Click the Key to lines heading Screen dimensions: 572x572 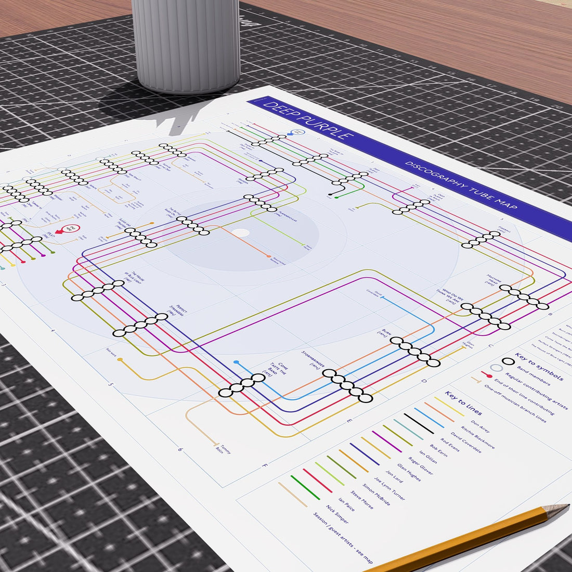pos(463,402)
